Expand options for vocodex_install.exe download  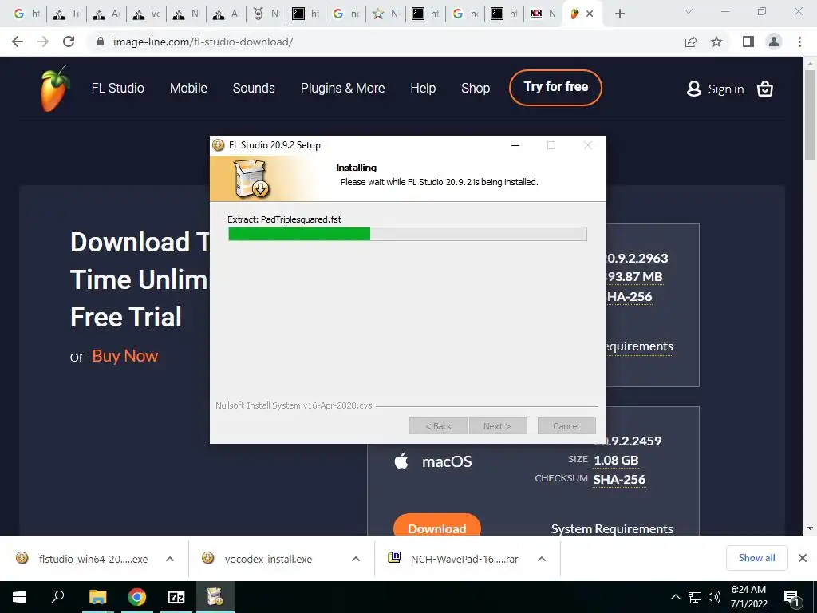click(x=356, y=559)
